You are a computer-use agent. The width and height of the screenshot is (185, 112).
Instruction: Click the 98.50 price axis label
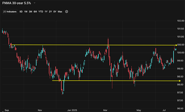[181, 76]
